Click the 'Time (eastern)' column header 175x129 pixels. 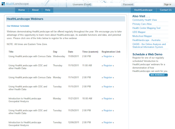tap(90, 52)
